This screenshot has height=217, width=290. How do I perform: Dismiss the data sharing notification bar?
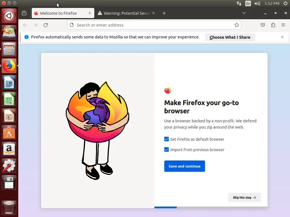282,37
